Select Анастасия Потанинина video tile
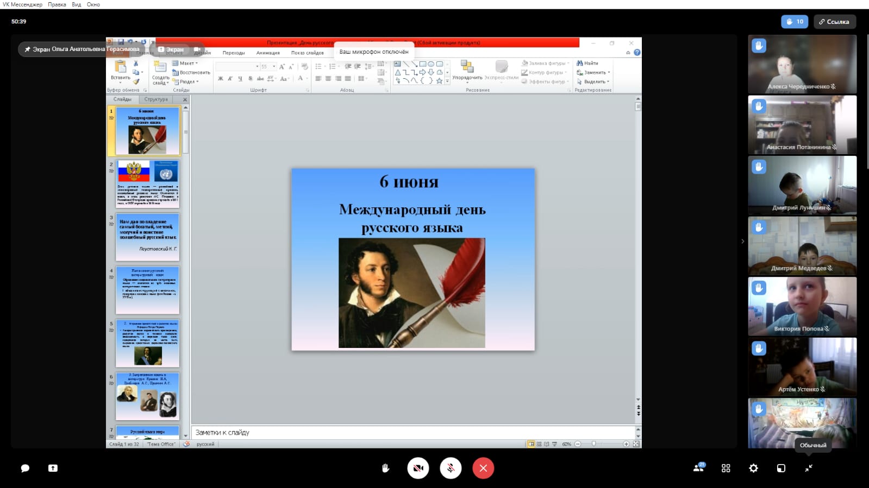 802,125
